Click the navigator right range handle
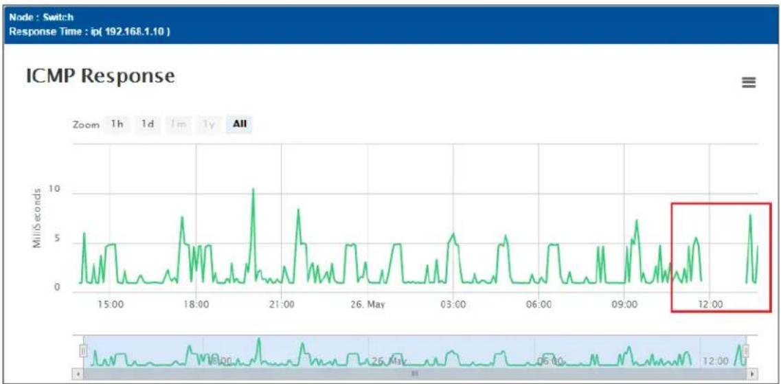The height and width of the screenshot is (384, 781). pyautogui.click(x=746, y=352)
